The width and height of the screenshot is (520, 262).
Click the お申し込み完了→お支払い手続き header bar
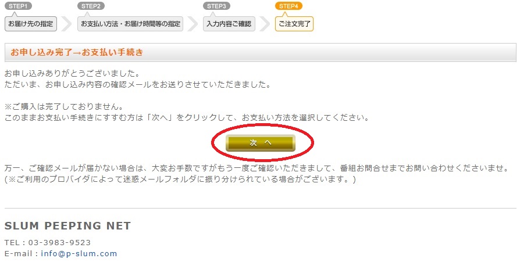[x=261, y=52]
